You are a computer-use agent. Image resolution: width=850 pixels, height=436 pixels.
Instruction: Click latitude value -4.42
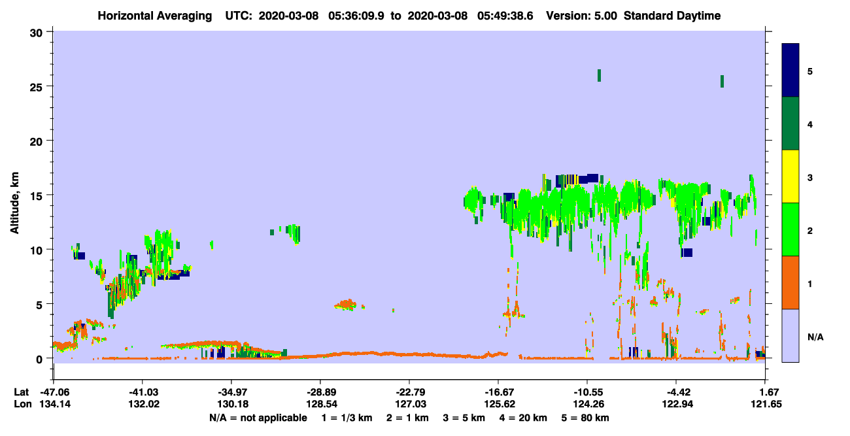coord(676,392)
